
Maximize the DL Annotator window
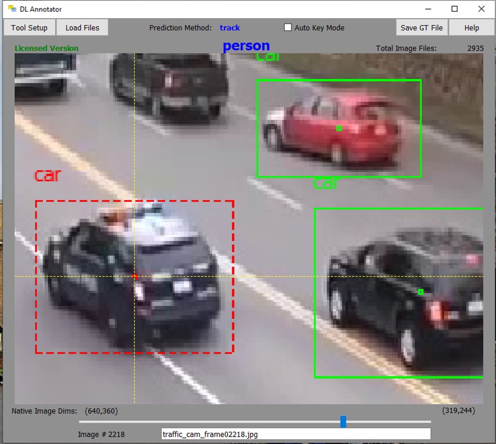point(454,9)
